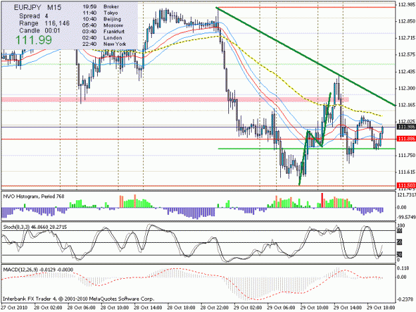The image size is (416, 312).
Task: Select the 29 Oct 06:00 time label
Action: 281,308
